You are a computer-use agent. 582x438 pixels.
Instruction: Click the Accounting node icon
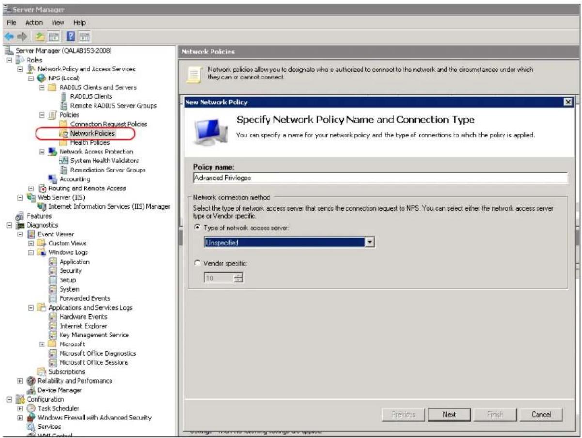53,179
